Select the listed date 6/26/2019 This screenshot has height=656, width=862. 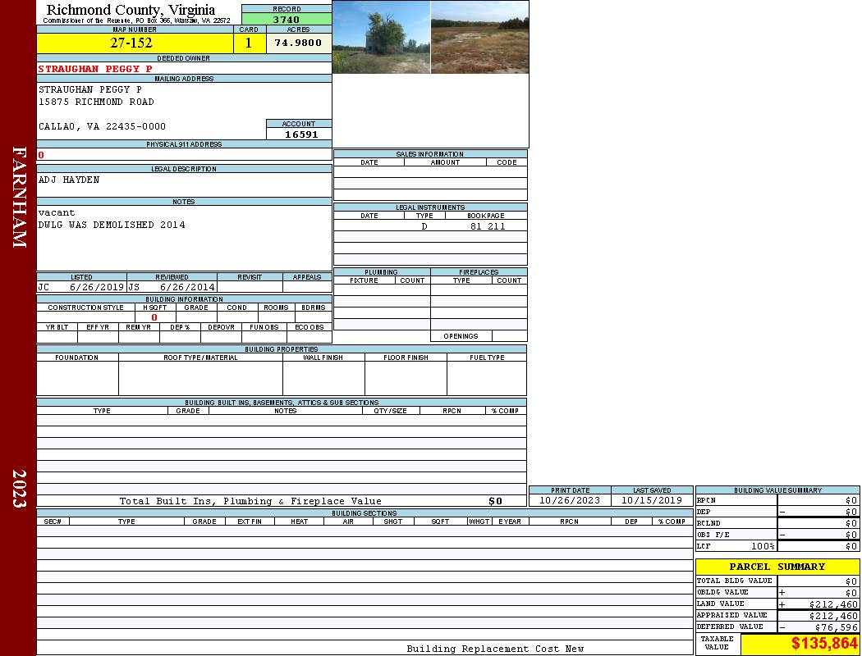click(97, 287)
